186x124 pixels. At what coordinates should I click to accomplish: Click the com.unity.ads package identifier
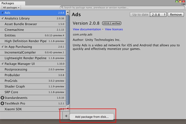pyautogui.click(x=83, y=35)
